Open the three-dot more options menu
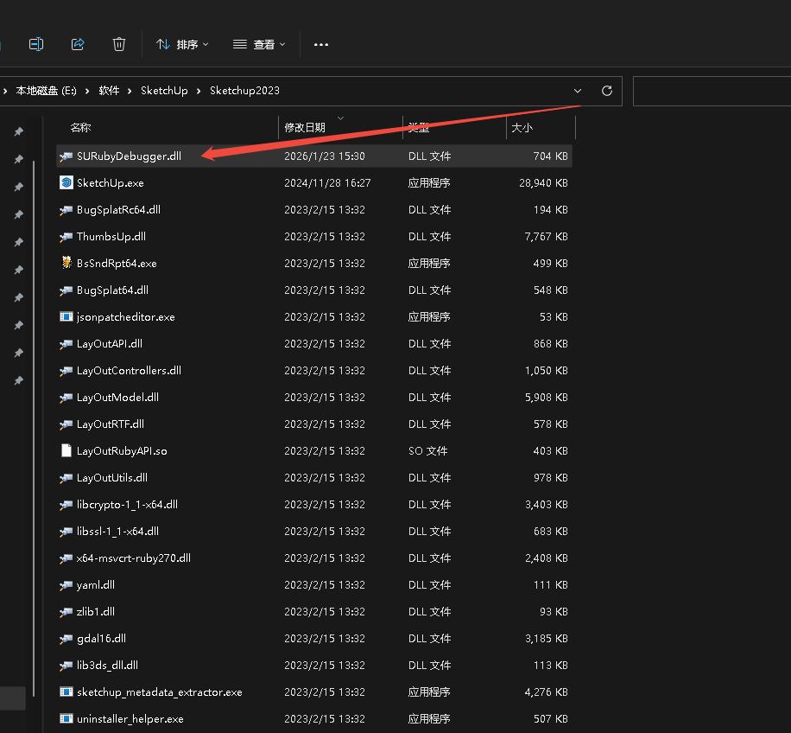The width and height of the screenshot is (791, 733). [321, 44]
